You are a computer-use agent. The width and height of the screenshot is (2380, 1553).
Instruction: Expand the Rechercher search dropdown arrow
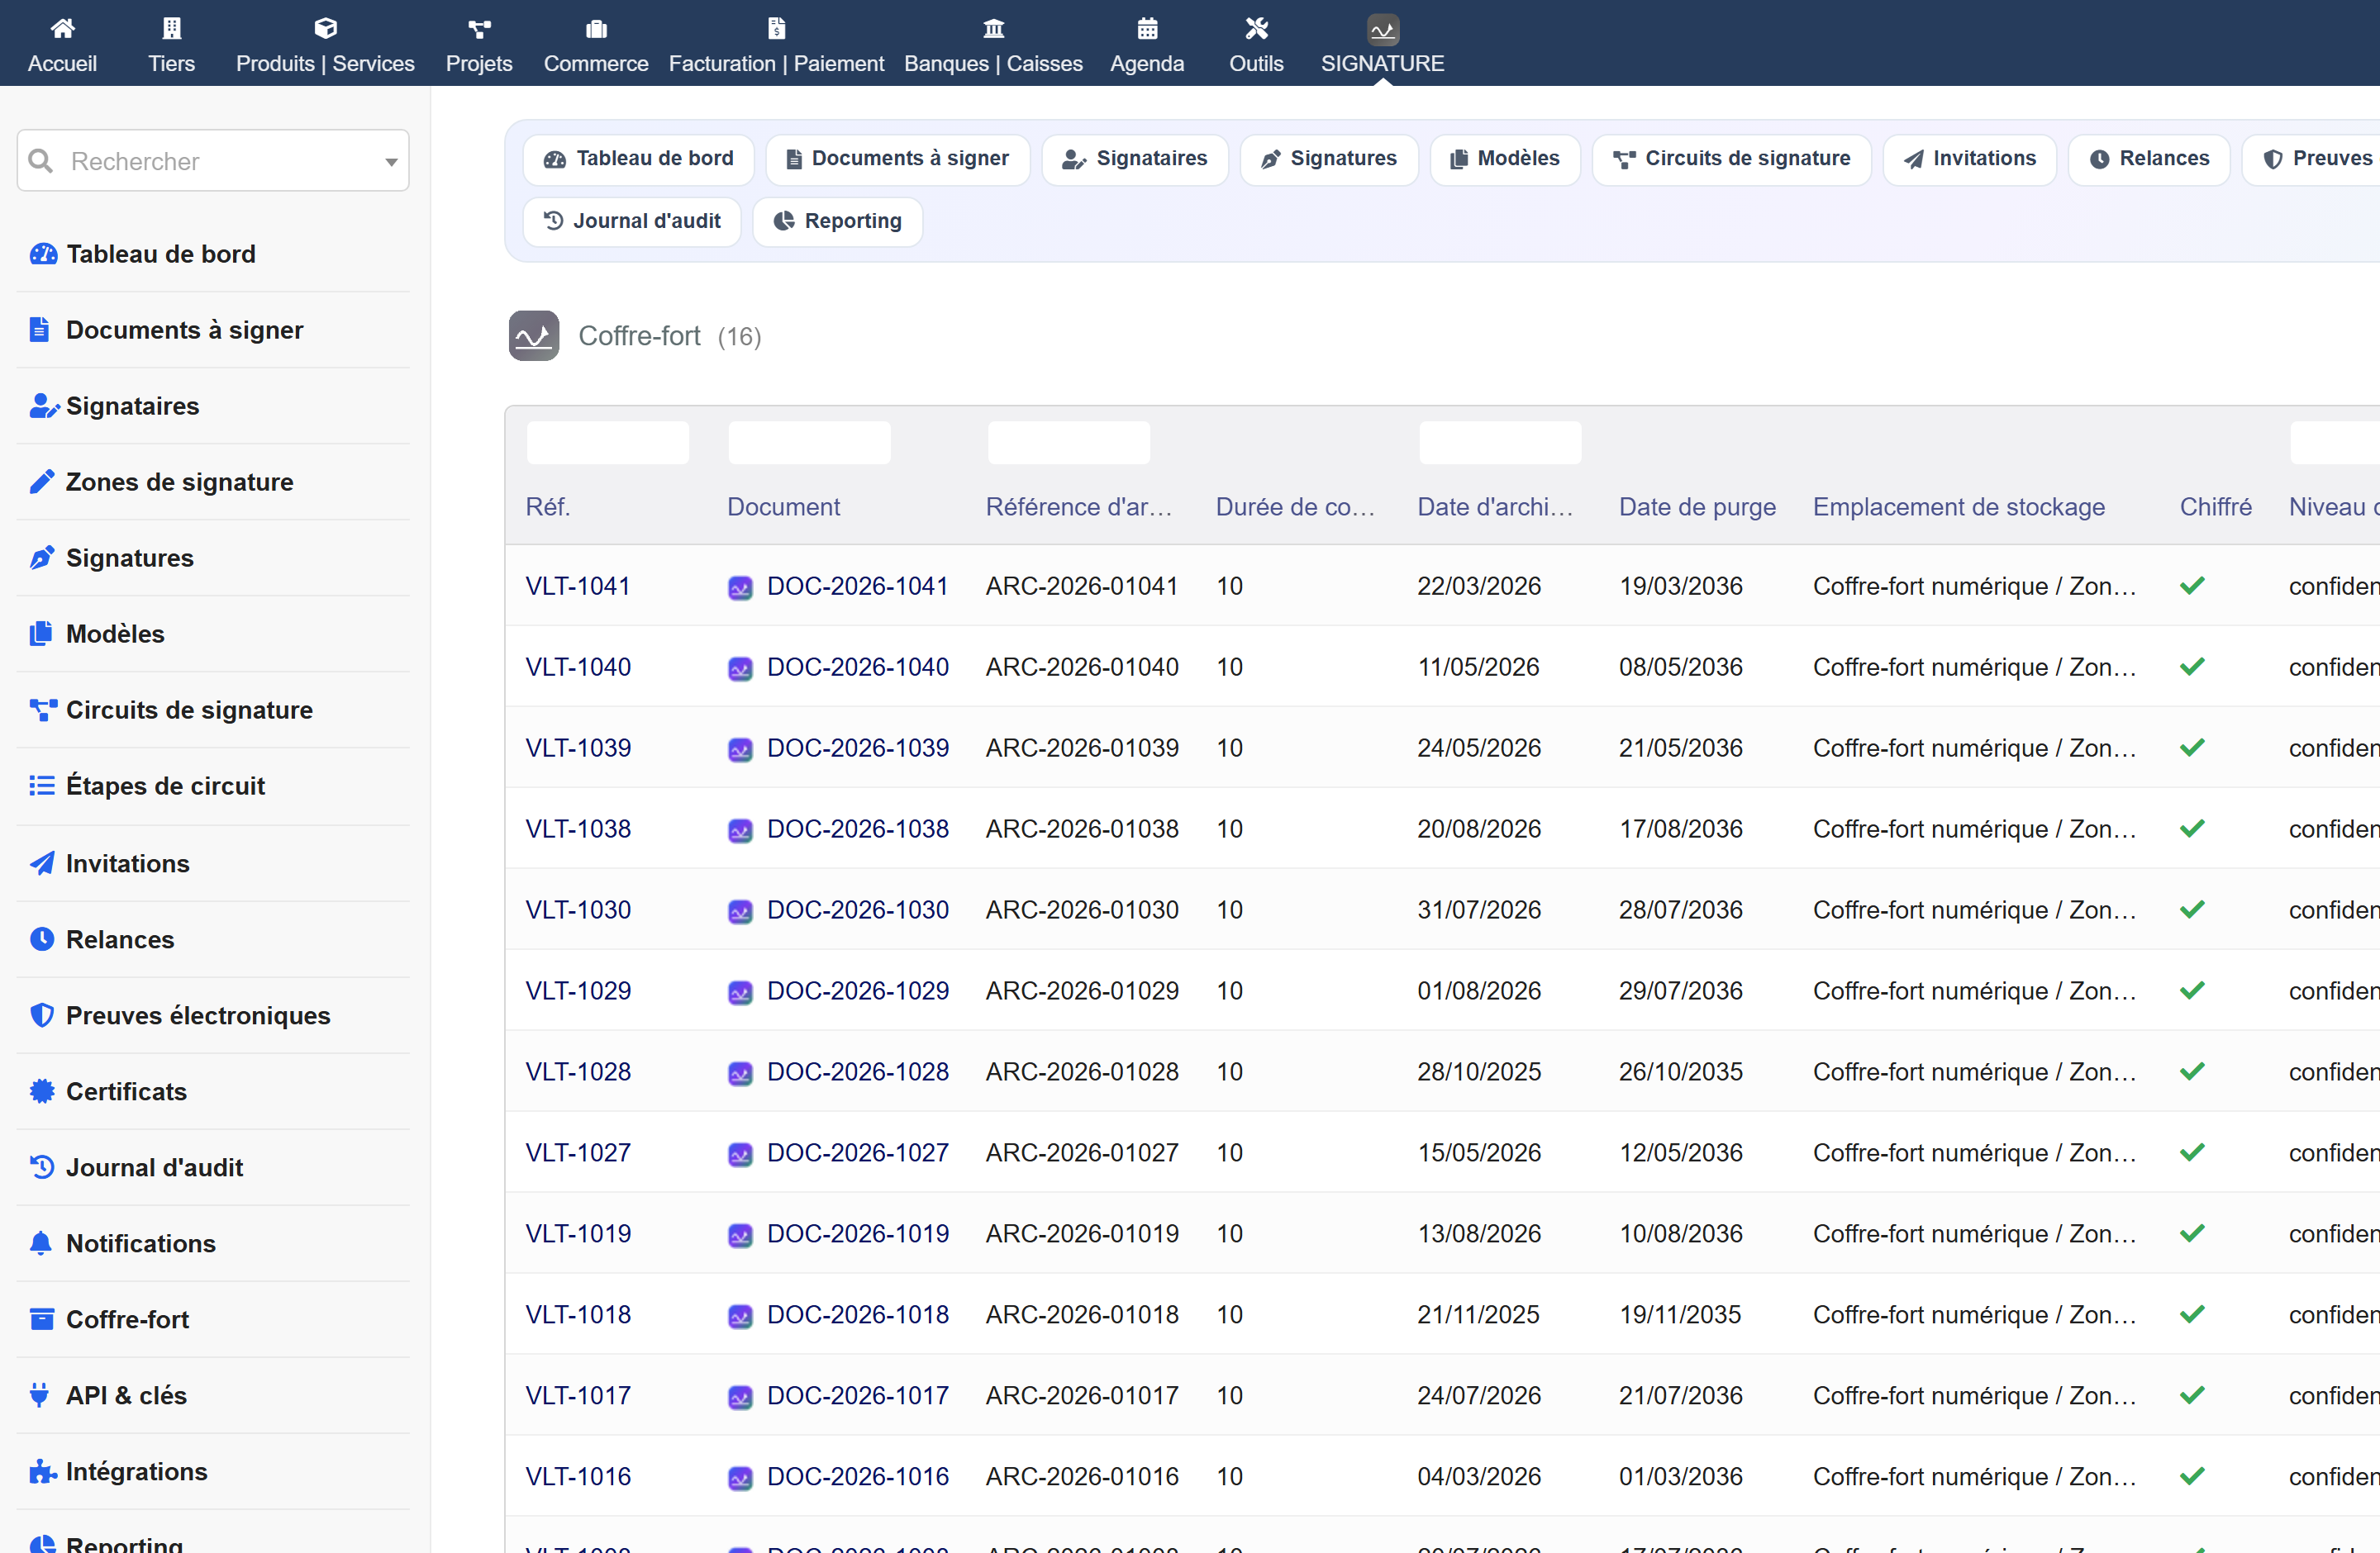[391, 162]
